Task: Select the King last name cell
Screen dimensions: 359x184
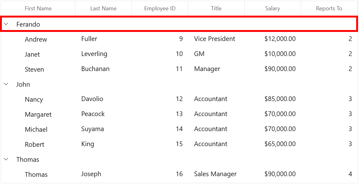Action: coord(88,144)
